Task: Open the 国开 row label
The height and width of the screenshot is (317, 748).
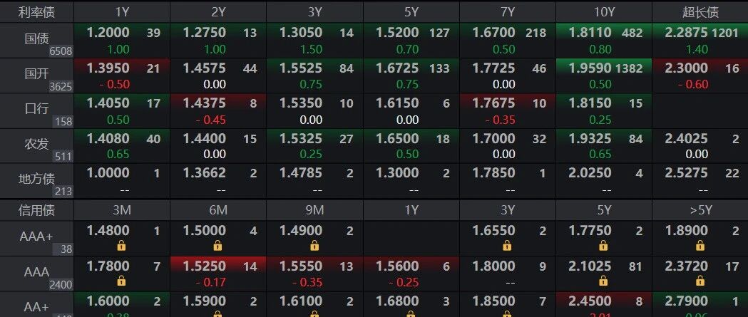Action: pyautogui.click(x=36, y=73)
